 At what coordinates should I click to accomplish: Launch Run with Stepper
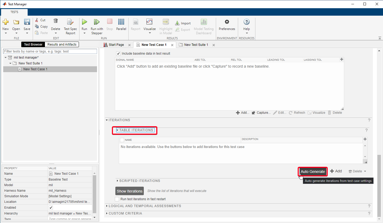point(97,27)
